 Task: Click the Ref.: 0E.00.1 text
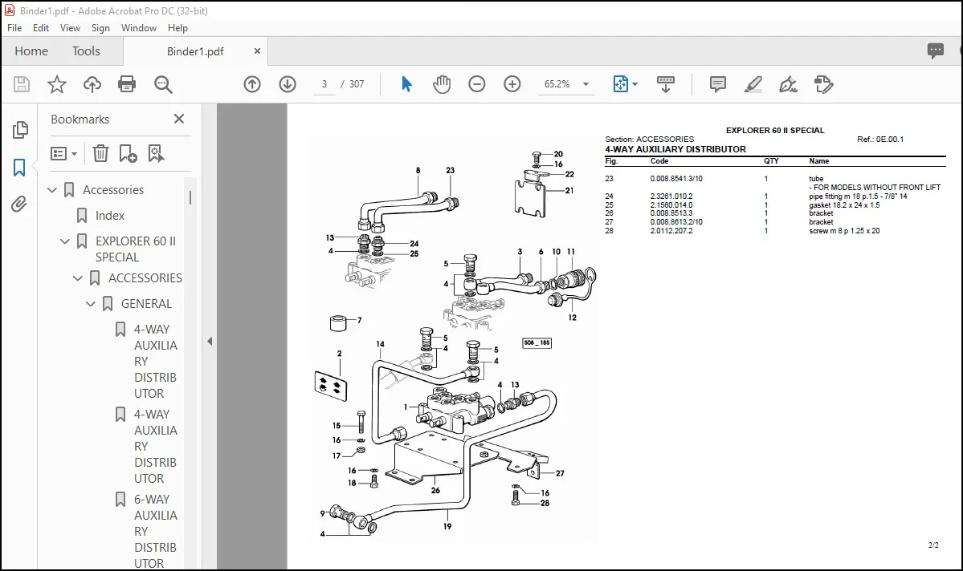coord(880,140)
